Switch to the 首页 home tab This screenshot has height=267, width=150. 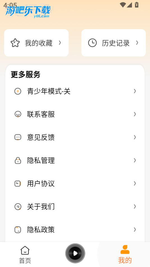pyautogui.click(x=25, y=255)
